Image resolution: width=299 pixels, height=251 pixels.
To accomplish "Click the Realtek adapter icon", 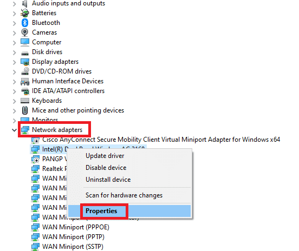I will click(x=35, y=169).
